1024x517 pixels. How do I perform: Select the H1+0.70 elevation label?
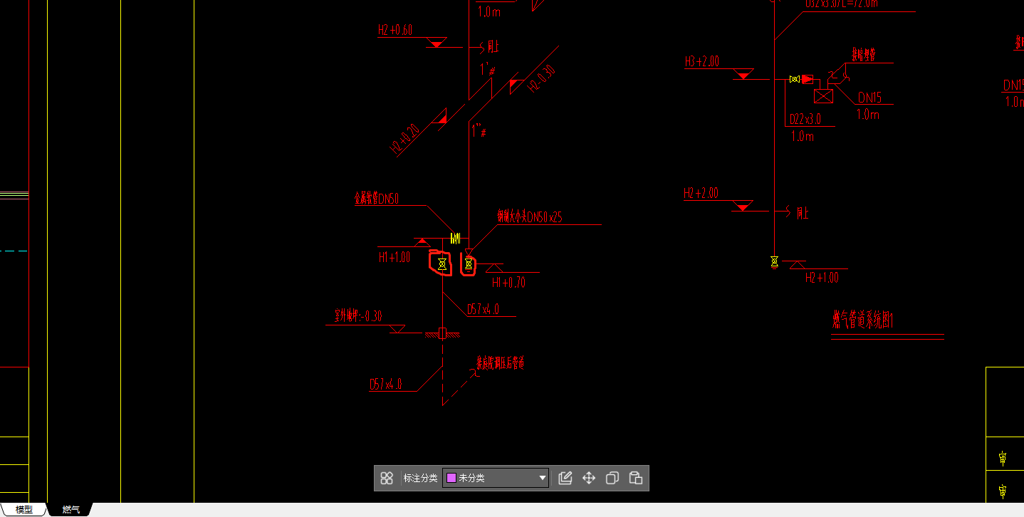(x=508, y=283)
